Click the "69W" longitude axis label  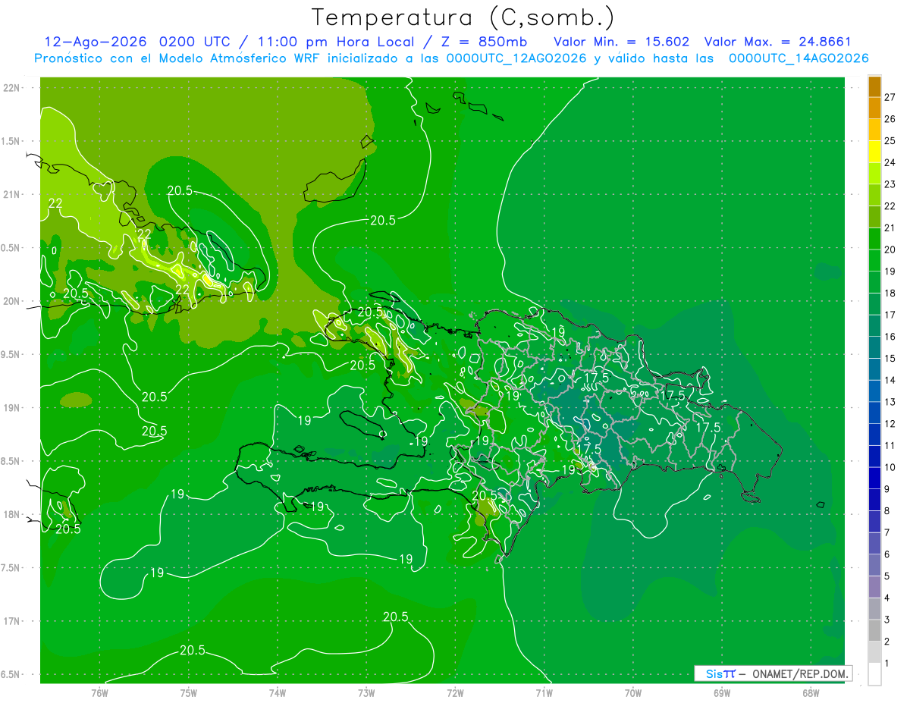[x=722, y=692]
